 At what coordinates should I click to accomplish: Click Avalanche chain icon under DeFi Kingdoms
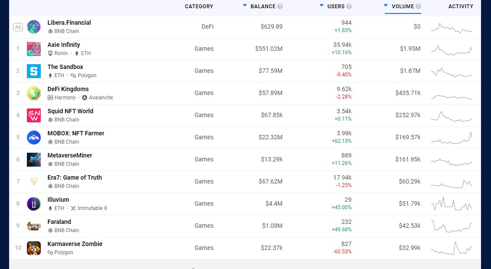85,98
